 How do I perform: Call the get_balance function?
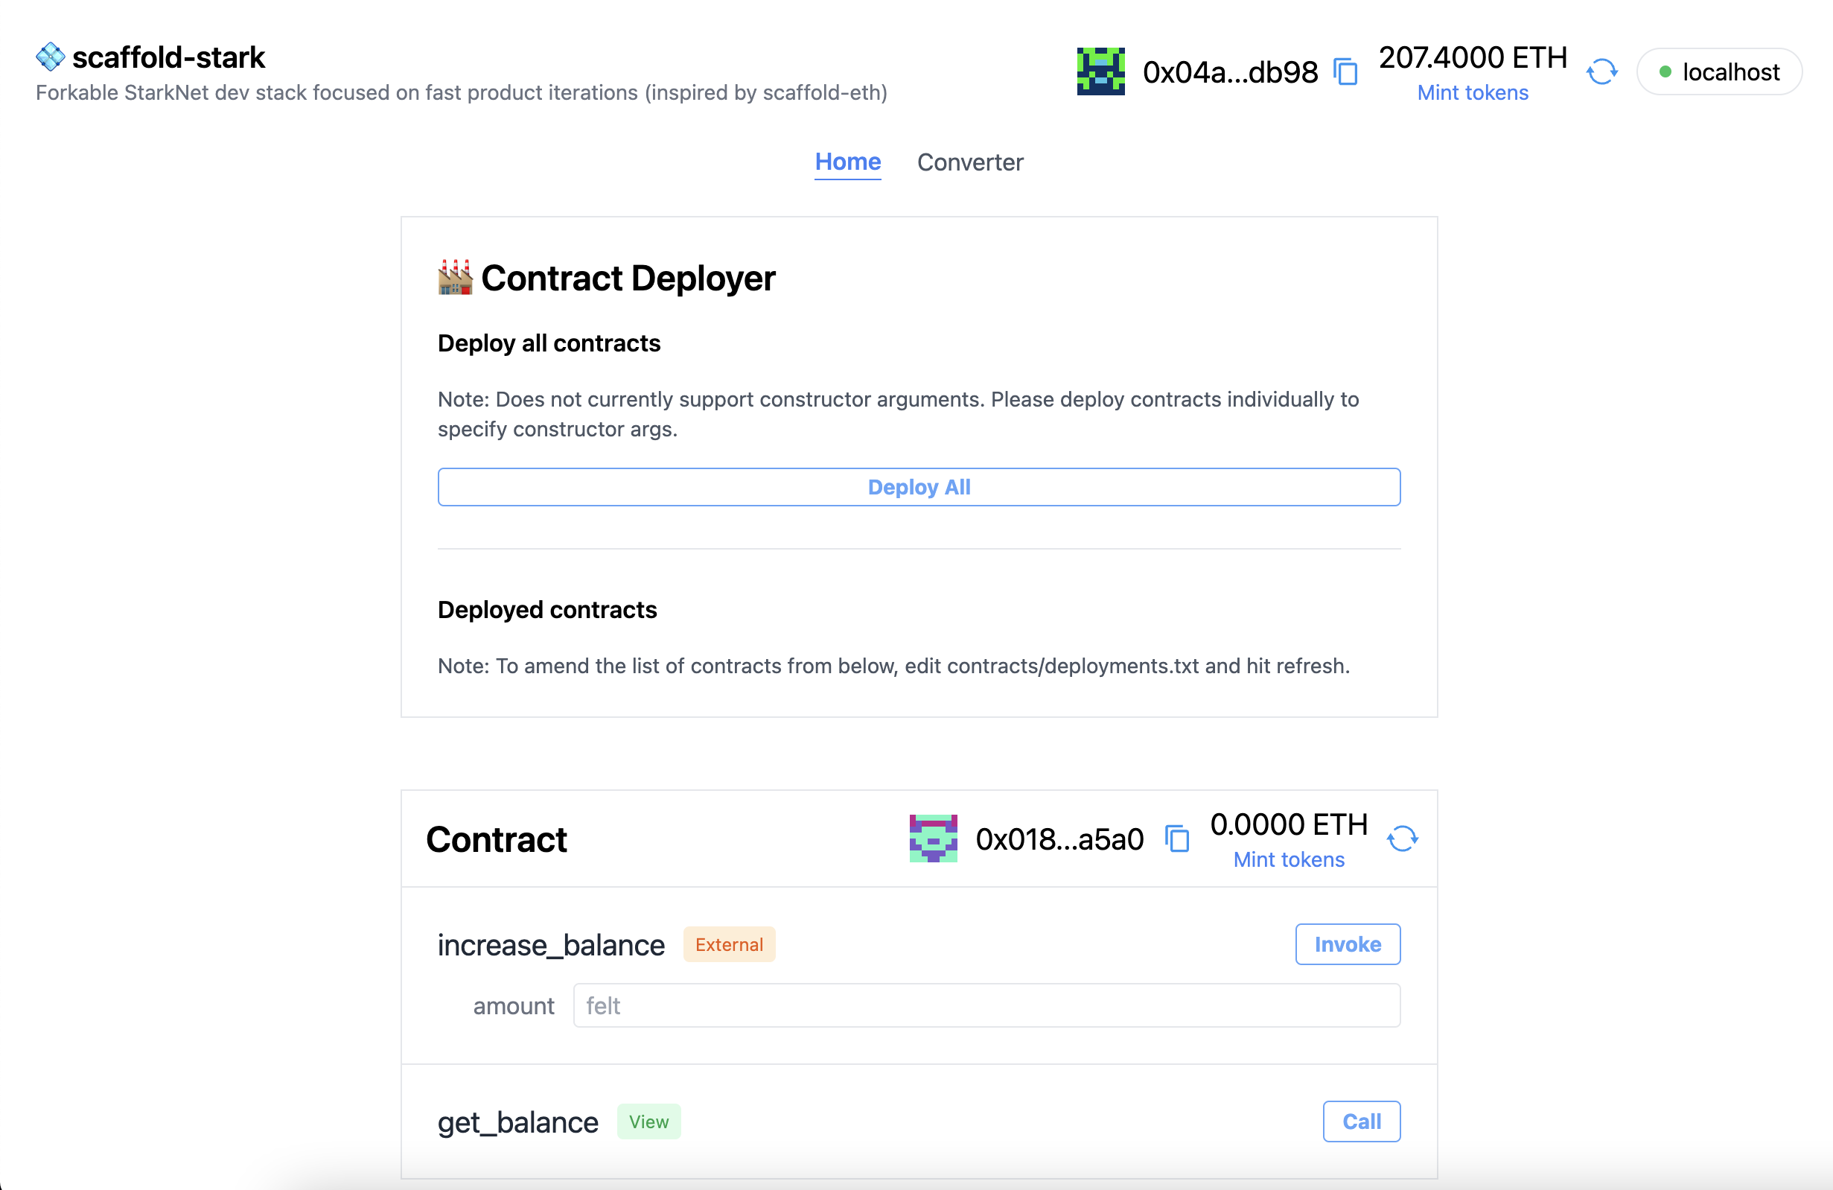pos(1361,1121)
